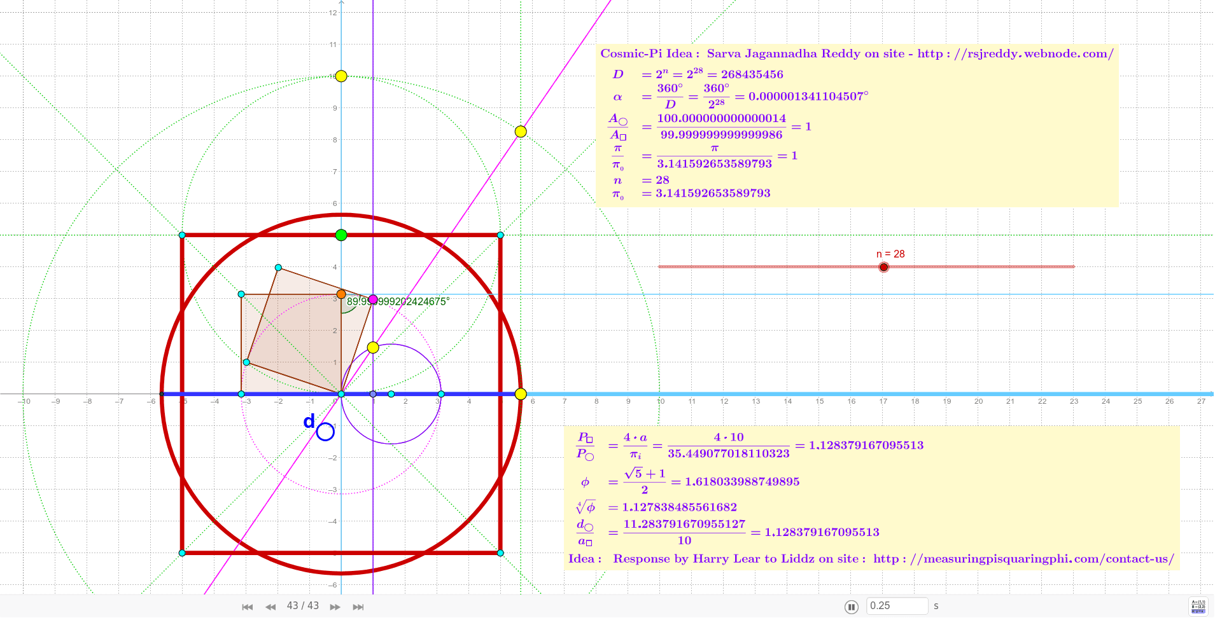Click the 43 / 43 step counter
The image size is (1215, 618).
[303, 606]
